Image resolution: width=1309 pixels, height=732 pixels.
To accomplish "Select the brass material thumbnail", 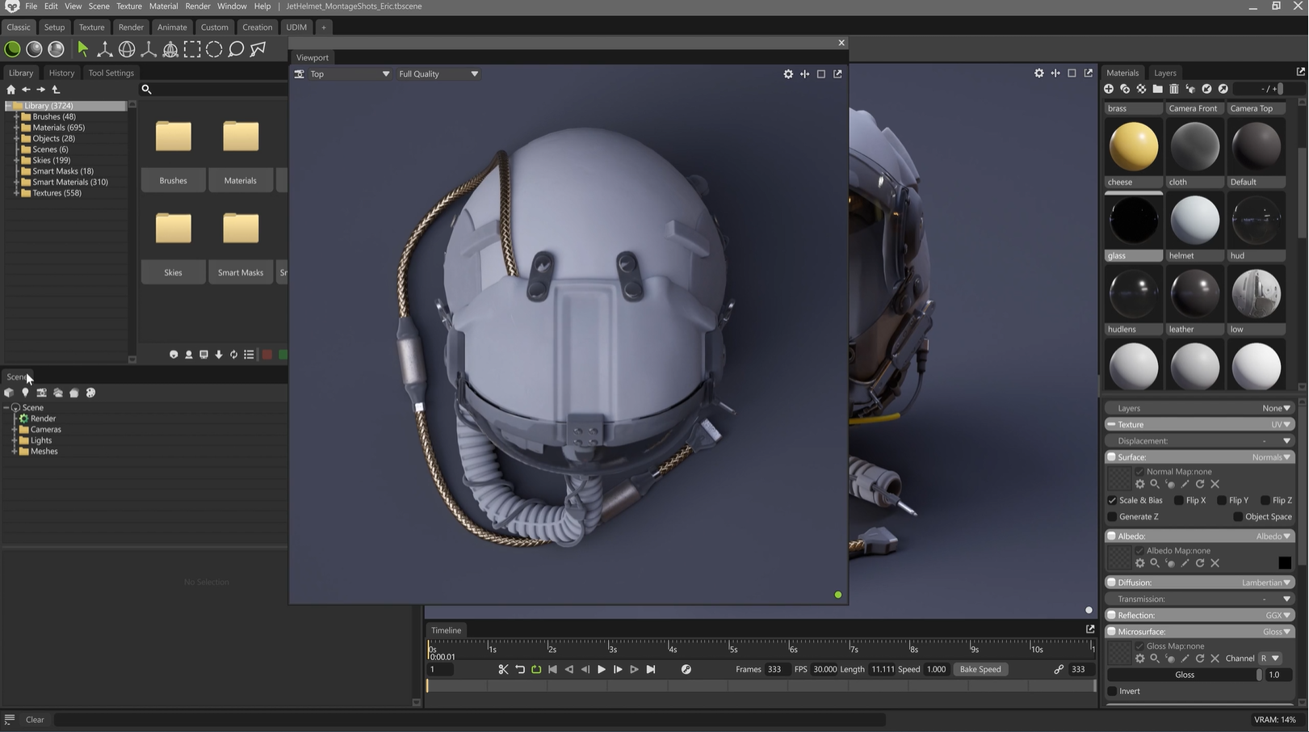I will coord(1133,108).
